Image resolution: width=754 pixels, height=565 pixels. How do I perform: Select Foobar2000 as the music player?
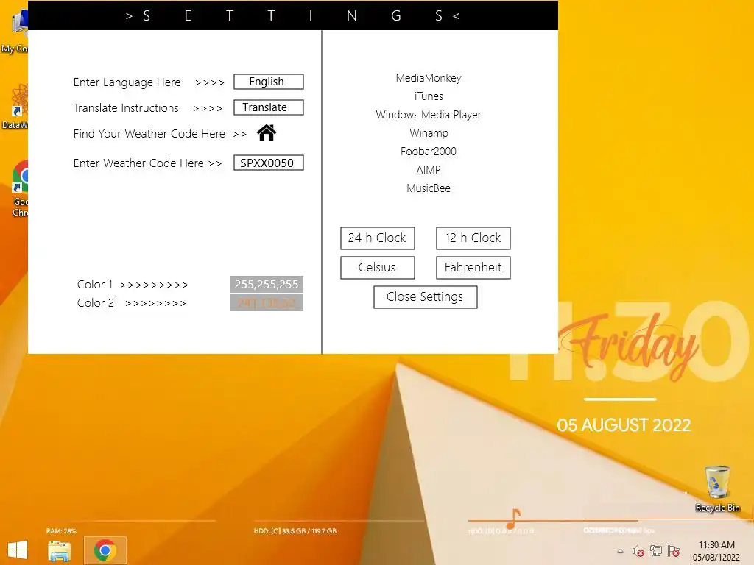tap(429, 152)
